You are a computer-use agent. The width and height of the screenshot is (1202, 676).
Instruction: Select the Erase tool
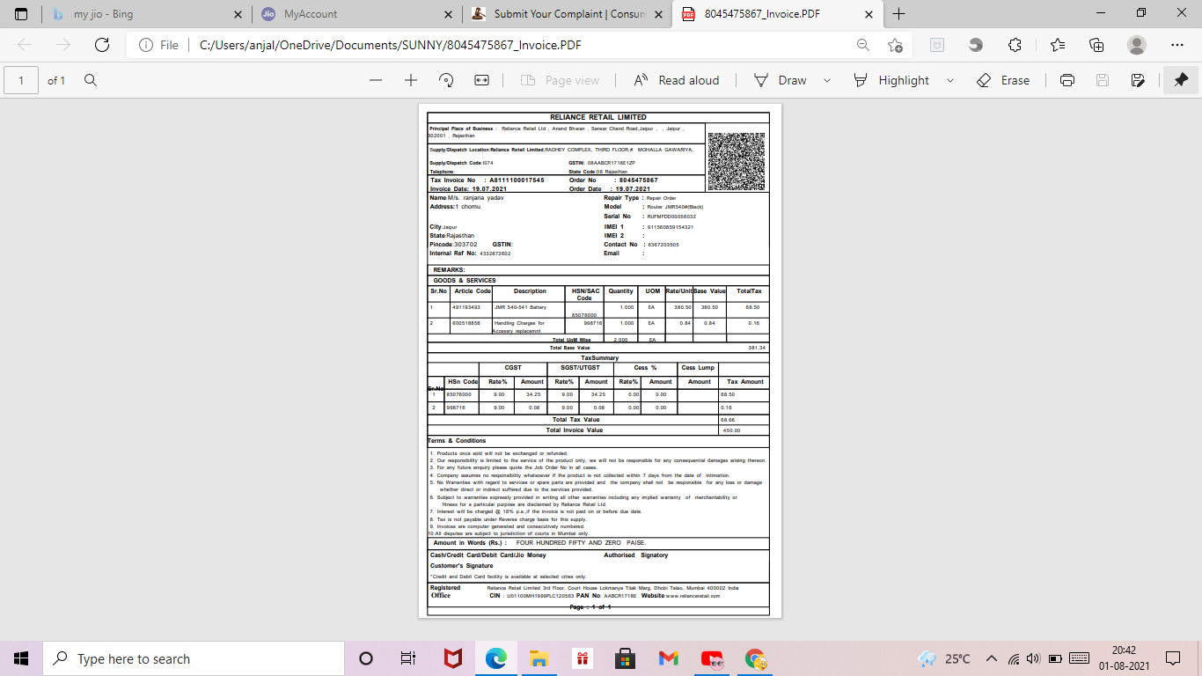1003,80
